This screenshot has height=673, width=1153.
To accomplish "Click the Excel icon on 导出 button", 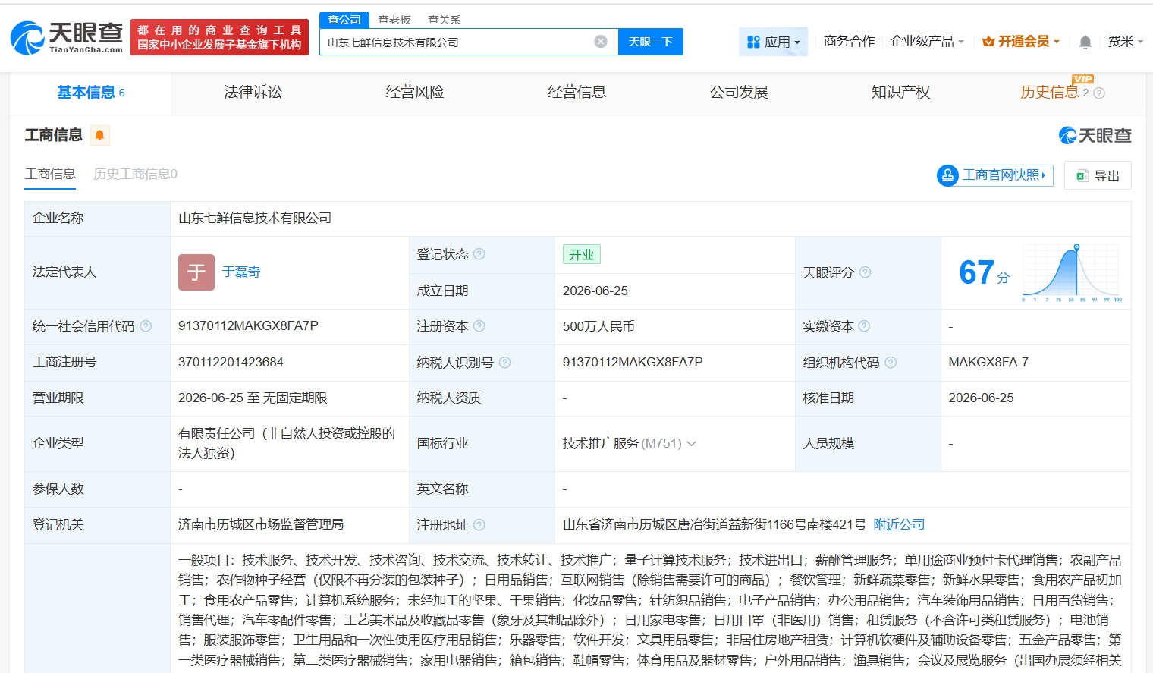I will pos(1082,176).
